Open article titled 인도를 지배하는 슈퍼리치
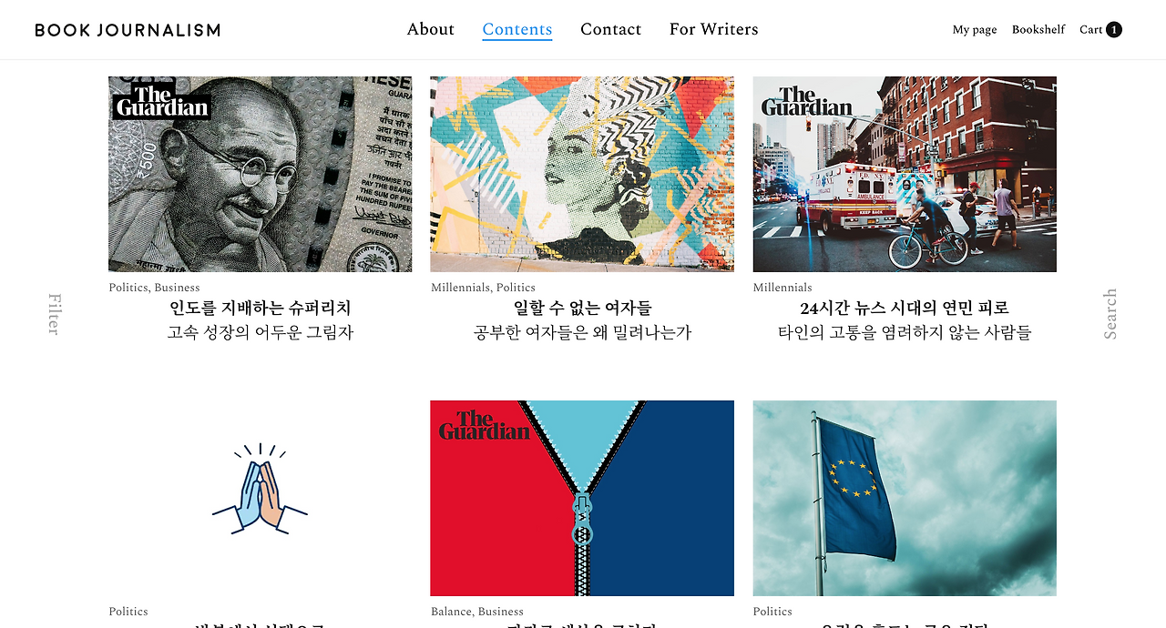 point(260,309)
